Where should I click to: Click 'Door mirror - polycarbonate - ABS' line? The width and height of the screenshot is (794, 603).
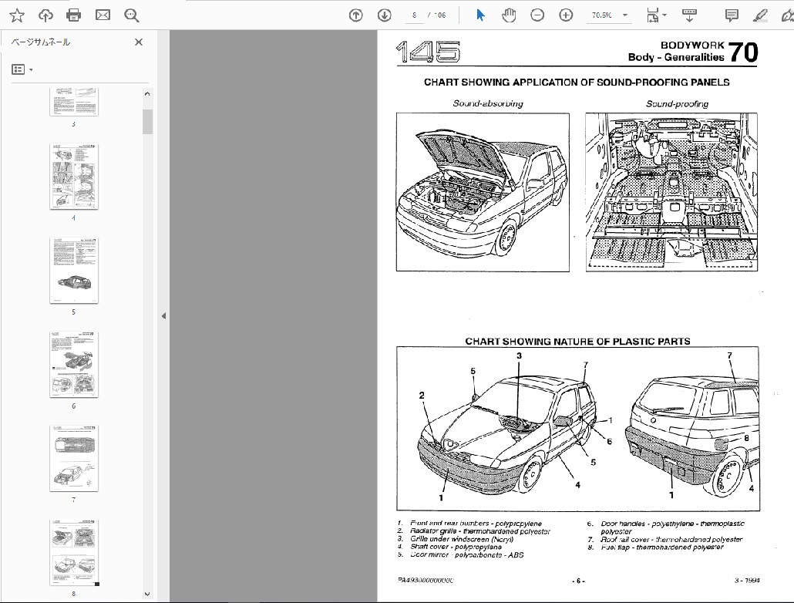point(466,555)
